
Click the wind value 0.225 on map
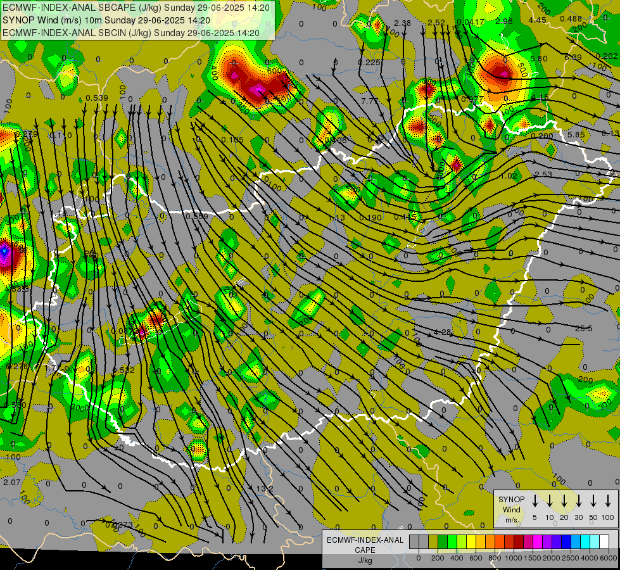tap(369, 63)
